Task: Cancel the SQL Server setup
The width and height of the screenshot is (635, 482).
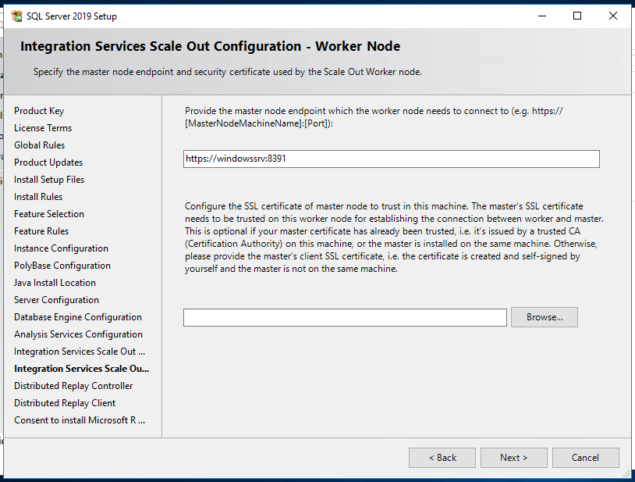Action: [x=586, y=458]
